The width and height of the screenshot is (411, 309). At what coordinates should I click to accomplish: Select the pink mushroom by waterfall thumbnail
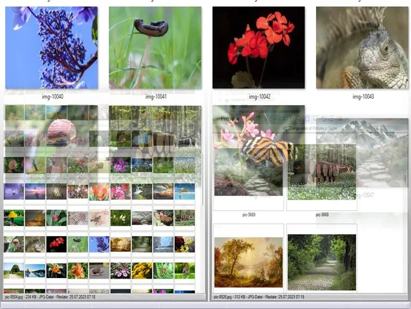pyautogui.click(x=14, y=244)
